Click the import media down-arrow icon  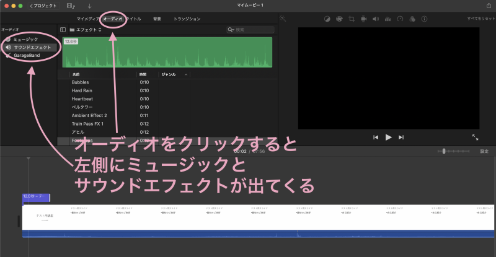click(89, 6)
